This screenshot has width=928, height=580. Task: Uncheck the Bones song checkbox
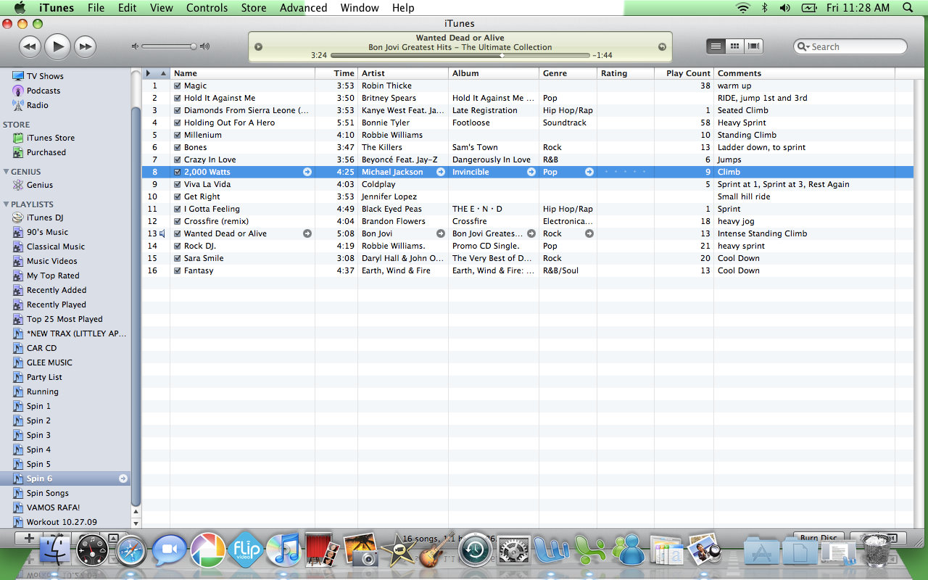pos(178,147)
